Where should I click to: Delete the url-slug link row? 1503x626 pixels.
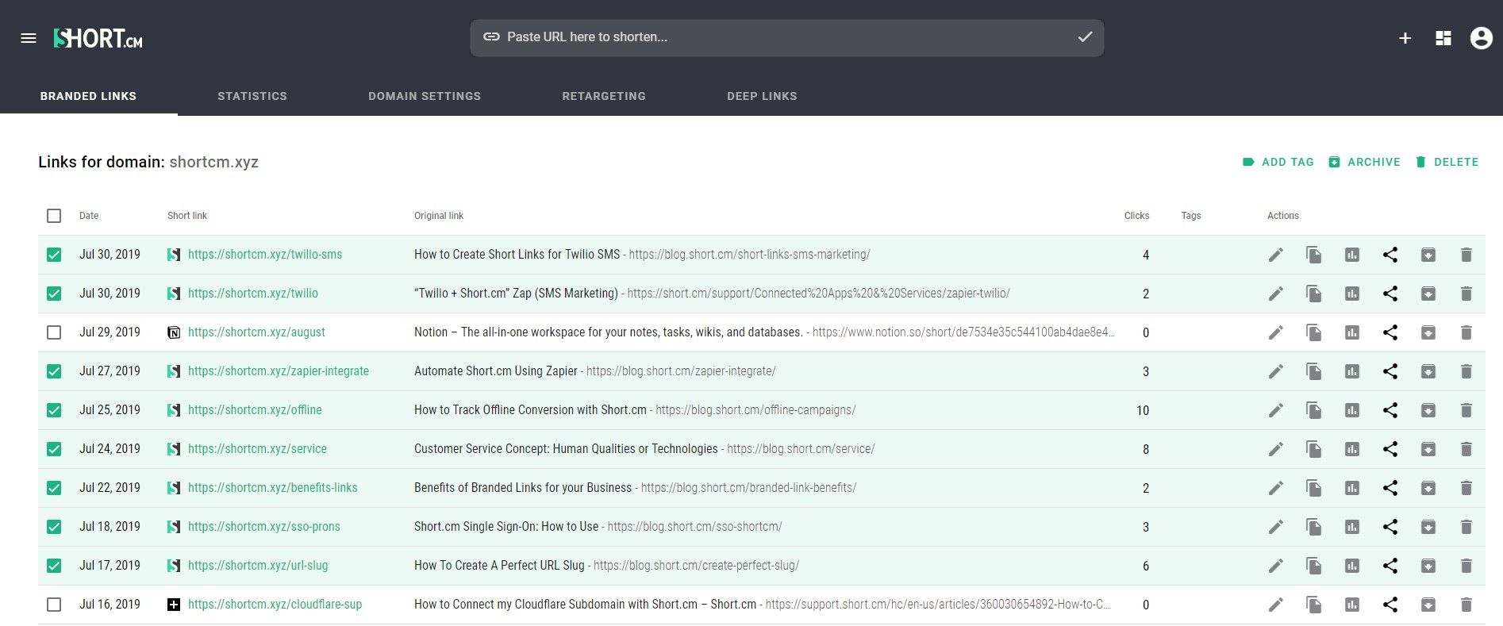[x=1466, y=566]
